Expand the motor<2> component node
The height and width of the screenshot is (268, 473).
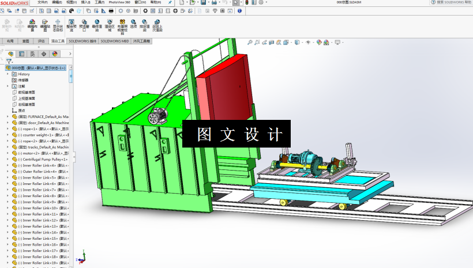click(8, 153)
